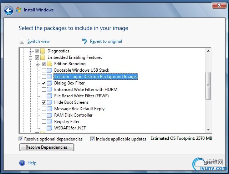229x174 pixels.
Task: Toggle the Diagnostics folder checkbox
Action: tap(37, 51)
